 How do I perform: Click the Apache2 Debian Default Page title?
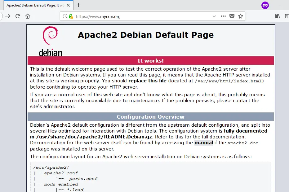tap(146, 35)
